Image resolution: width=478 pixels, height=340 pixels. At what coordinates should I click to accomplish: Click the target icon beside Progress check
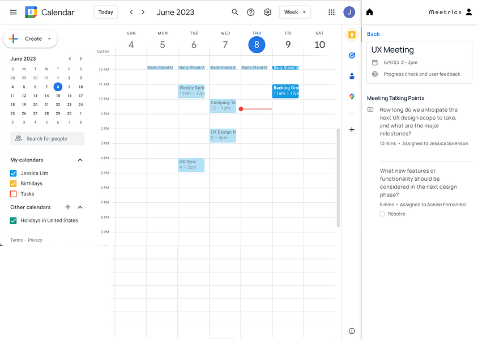(x=375, y=74)
